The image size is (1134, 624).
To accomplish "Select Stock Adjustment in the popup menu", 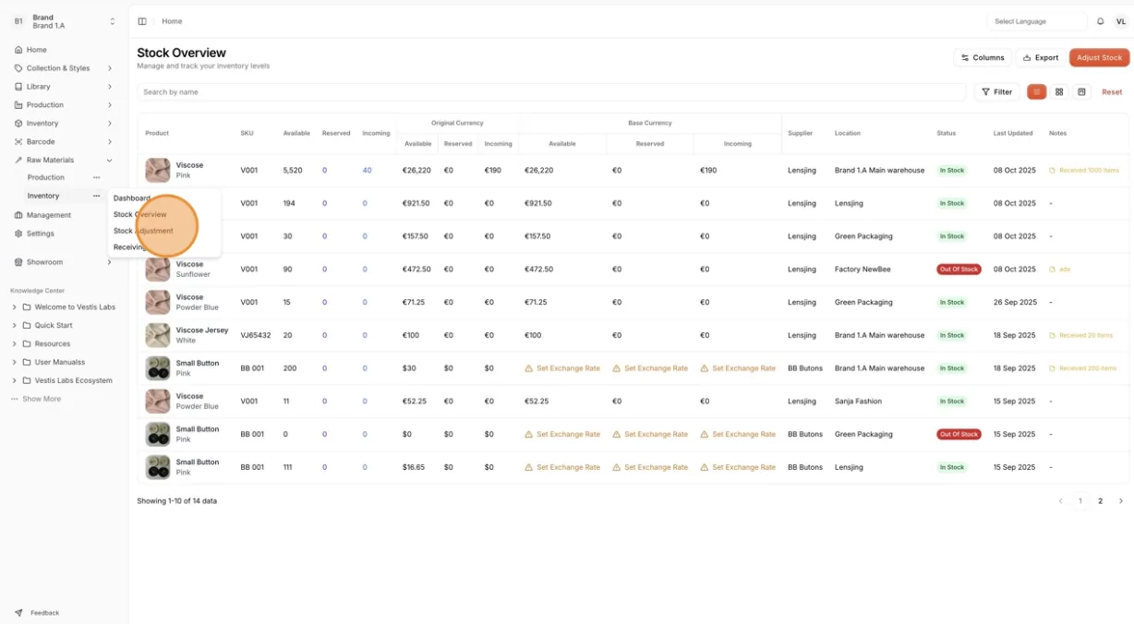I will [x=143, y=231].
